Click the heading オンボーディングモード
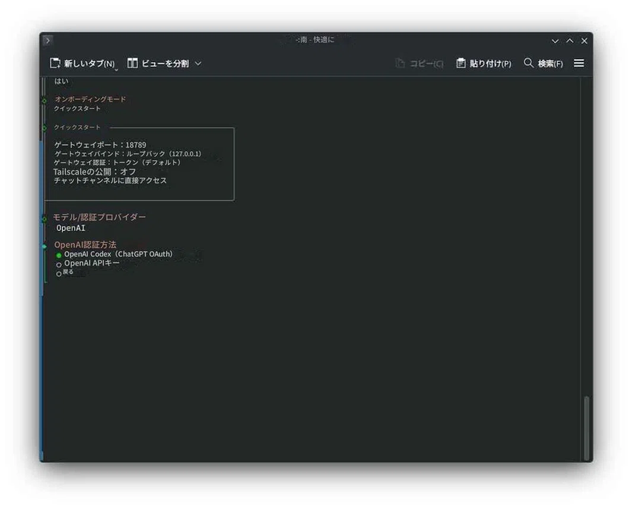 [x=90, y=99]
